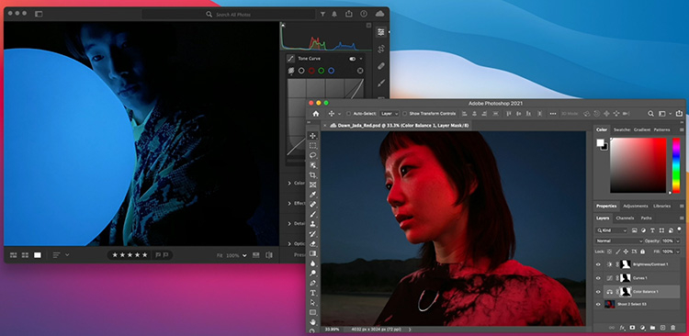Open the Libraries tab

tap(661, 206)
